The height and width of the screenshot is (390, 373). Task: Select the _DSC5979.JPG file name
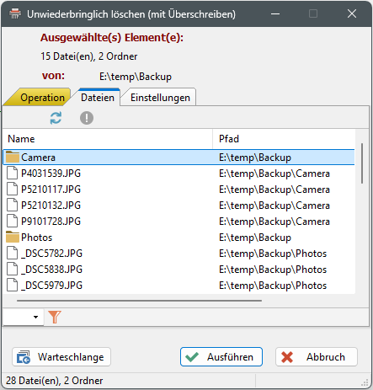tap(52, 286)
